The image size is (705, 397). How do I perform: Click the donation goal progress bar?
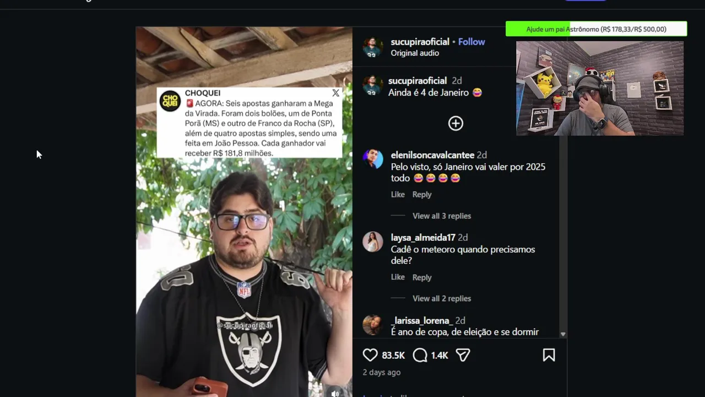point(596,29)
